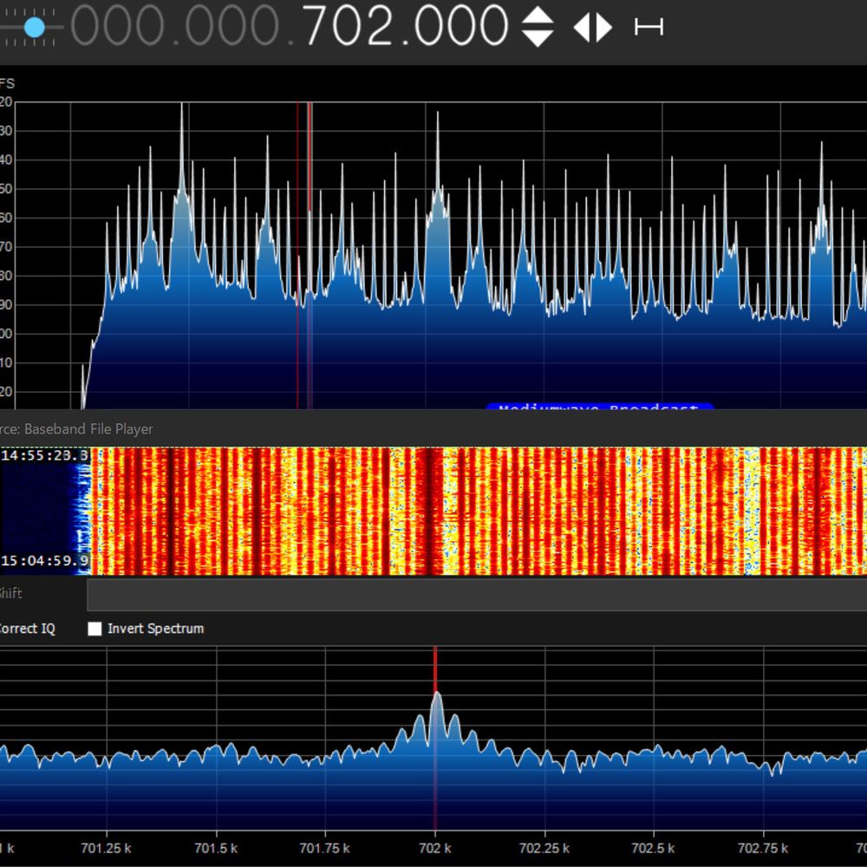Click the Mediumwave Broadcast band label
Viewport: 867px width, 867px height.
click(600, 407)
